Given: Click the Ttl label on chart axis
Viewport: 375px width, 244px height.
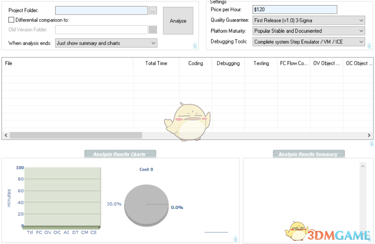Looking at the screenshot, I should pos(30,232).
